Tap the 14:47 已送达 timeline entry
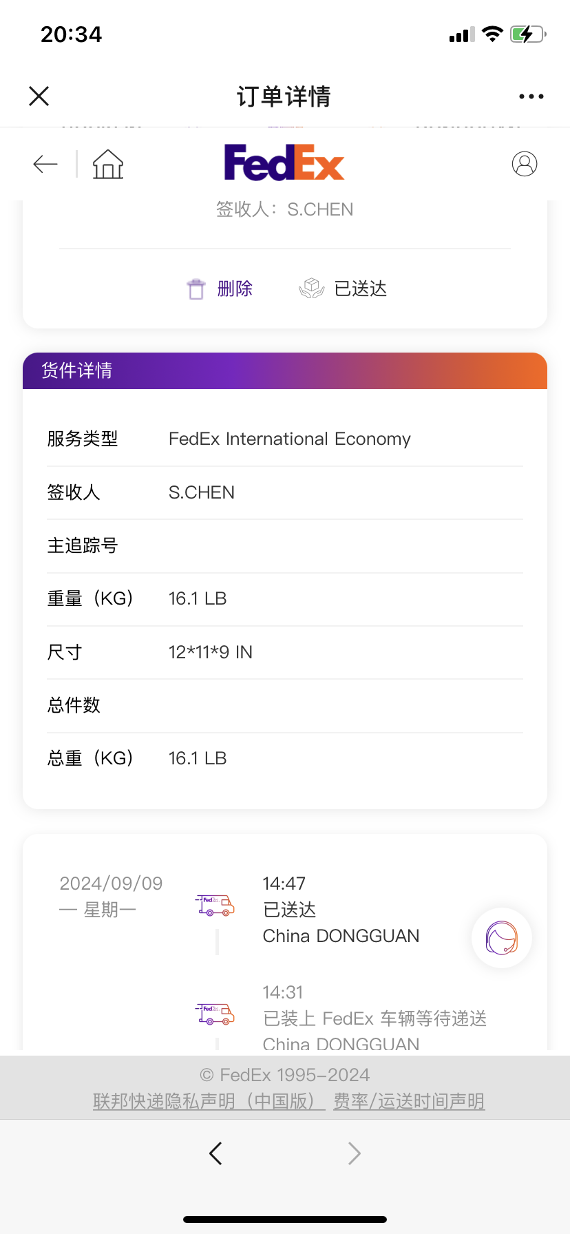The width and height of the screenshot is (570, 1234). point(341,910)
